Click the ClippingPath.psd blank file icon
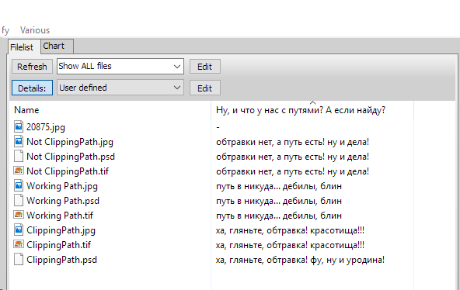This screenshot has width=460, height=290. 19,260
